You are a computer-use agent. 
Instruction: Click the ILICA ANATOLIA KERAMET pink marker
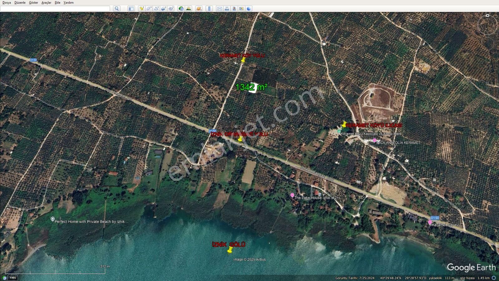pyautogui.click(x=374, y=140)
